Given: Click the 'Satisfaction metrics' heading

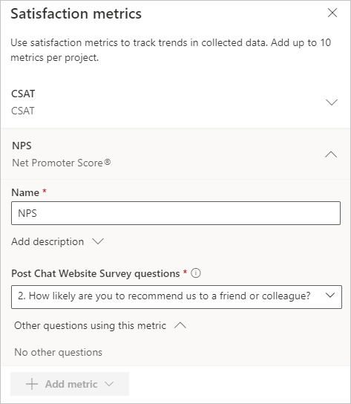Looking at the screenshot, I should pyautogui.click(x=76, y=13).
